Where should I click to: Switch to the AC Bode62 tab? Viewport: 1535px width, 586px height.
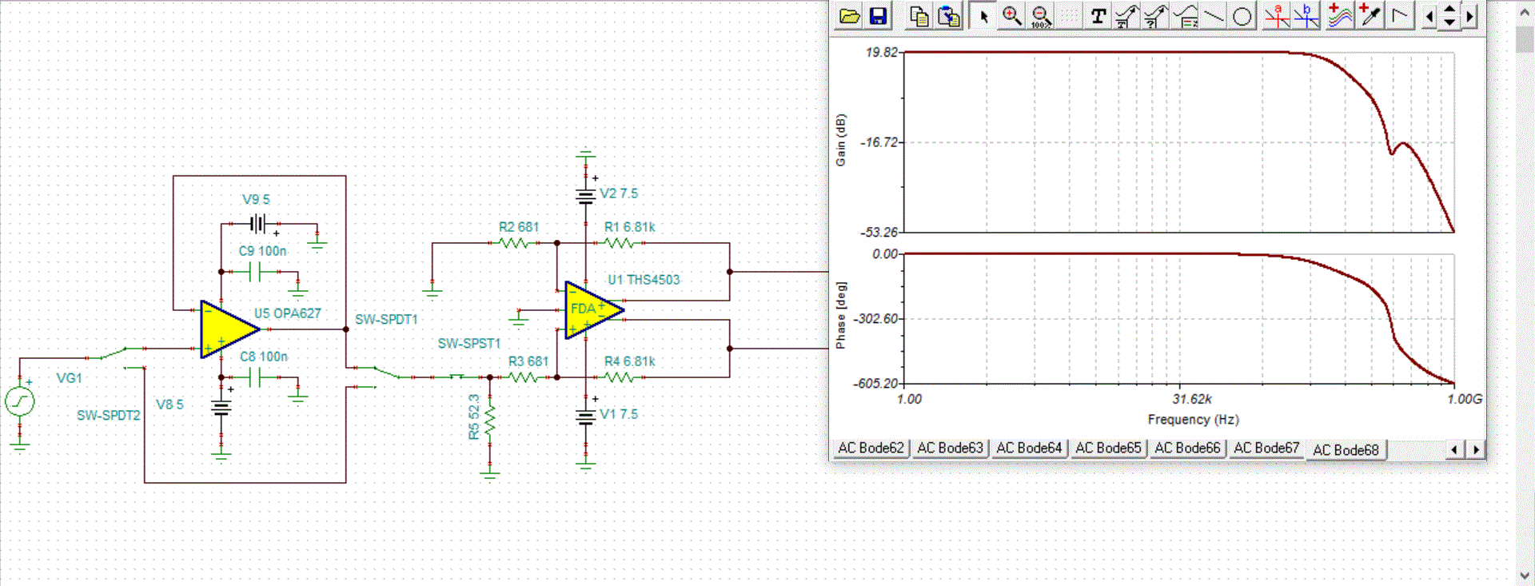(871, 448)
